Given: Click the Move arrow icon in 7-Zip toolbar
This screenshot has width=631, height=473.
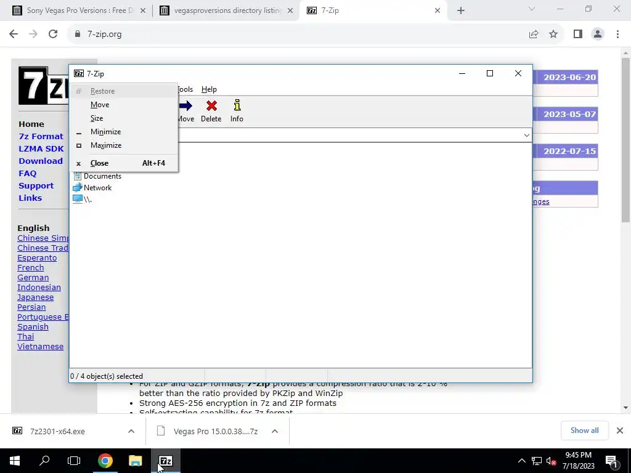Looking at the screenshot, I should coord(186,106).
